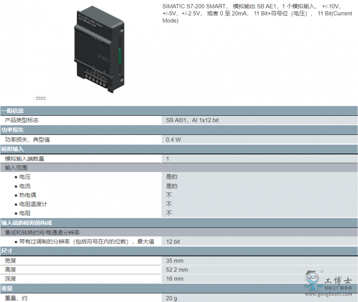Click the '模拟输入端数量' row label
Screen dimensions: 358x302
[x=24, y=159]
